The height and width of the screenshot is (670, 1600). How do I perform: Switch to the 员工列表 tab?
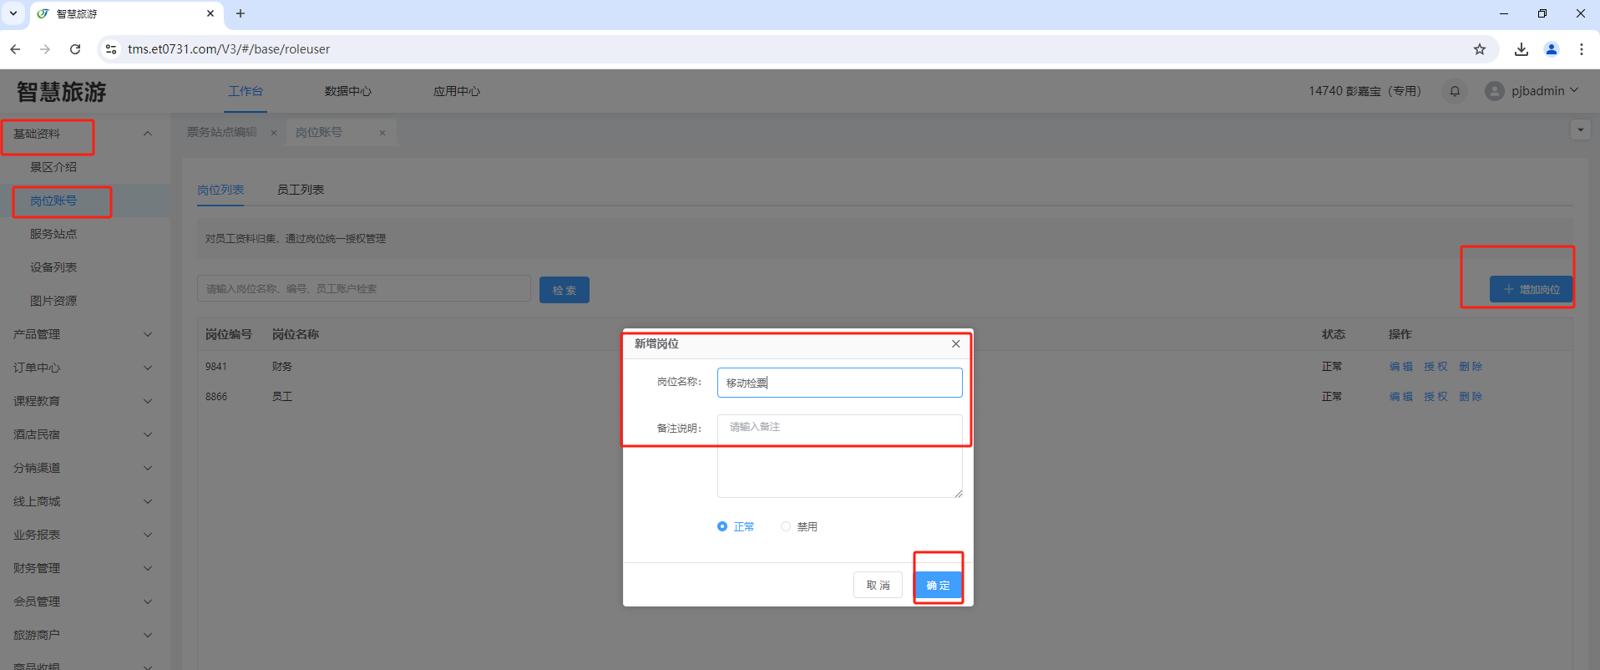[x=301, y=190]
